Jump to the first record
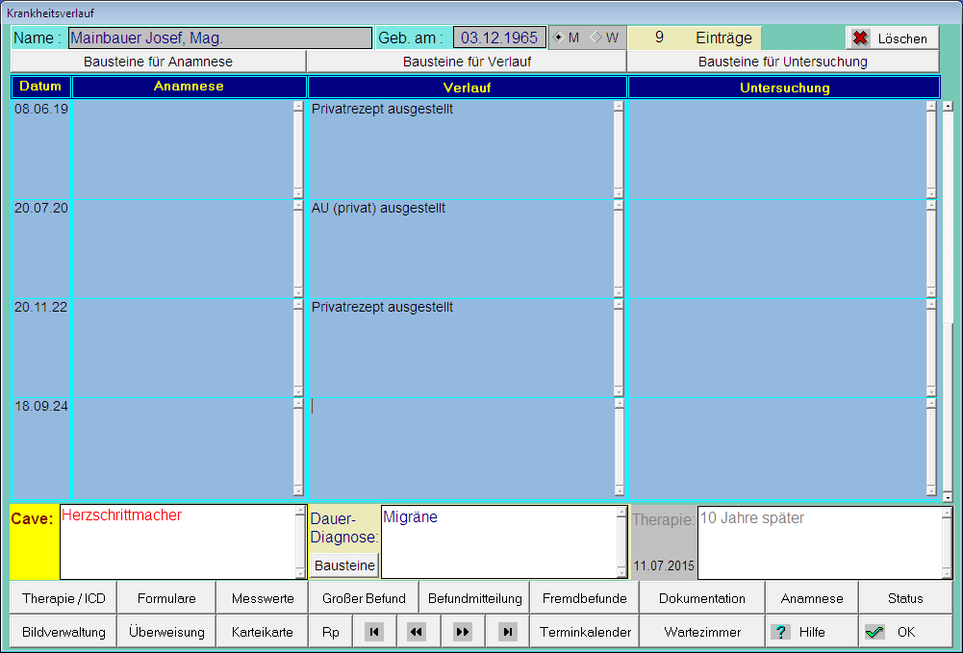963x653 pixels. (375, 632)
